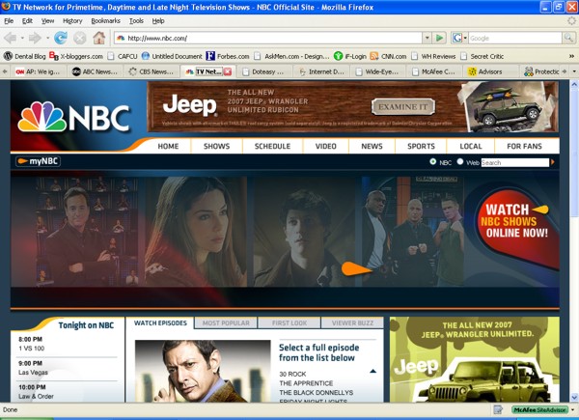The image size is (579, 420).
Task: Show more bookmarks with the chevron
Action: [x=571, y=56]
